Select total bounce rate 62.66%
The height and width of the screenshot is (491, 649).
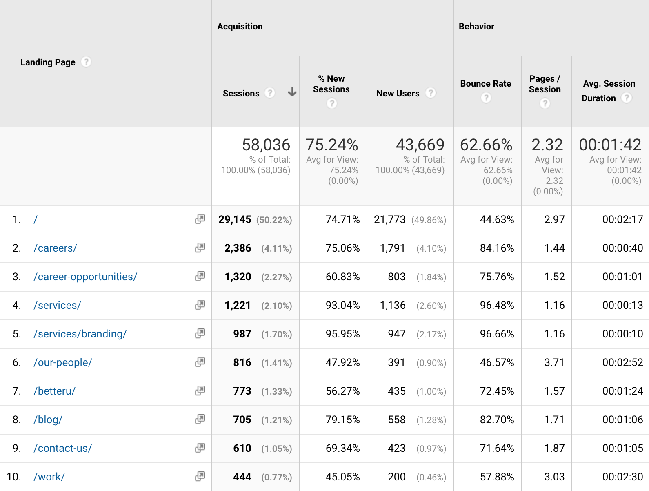point(486,145)
